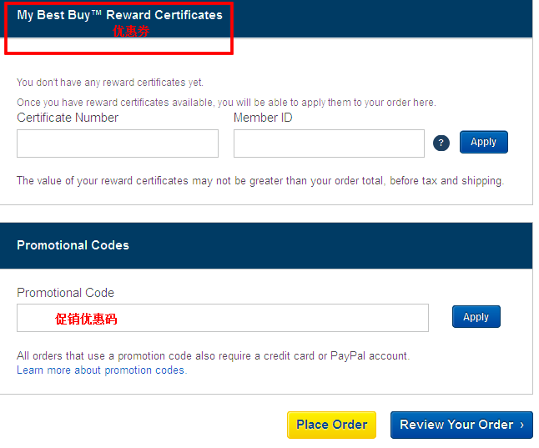The height and width of the screenshot is (448, 539).
Task: Apply the reward certificate
Action: (x=484, y=142)
